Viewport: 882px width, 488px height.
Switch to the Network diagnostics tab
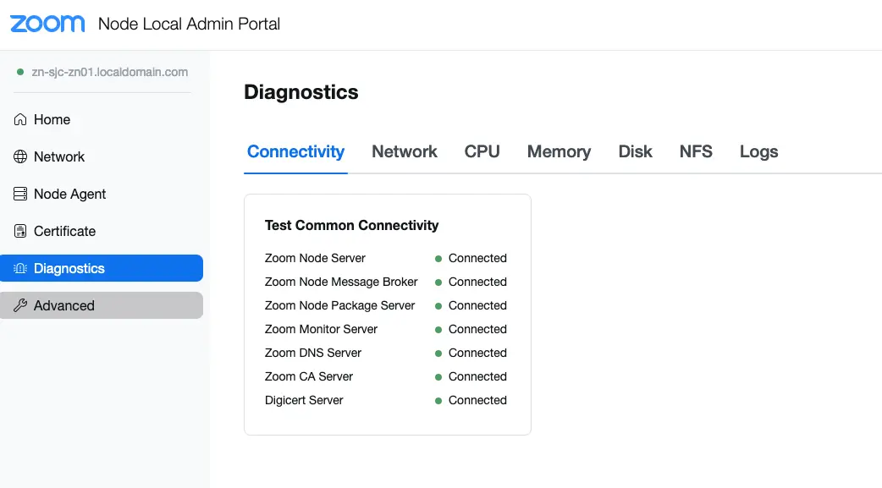[x=405, y=152]
